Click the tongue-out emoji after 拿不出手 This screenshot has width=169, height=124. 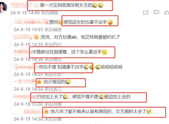point(110,22)
